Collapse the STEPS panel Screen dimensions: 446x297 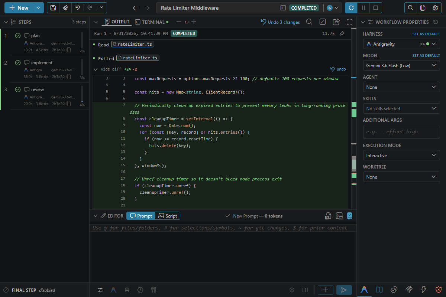coord(6,22)
